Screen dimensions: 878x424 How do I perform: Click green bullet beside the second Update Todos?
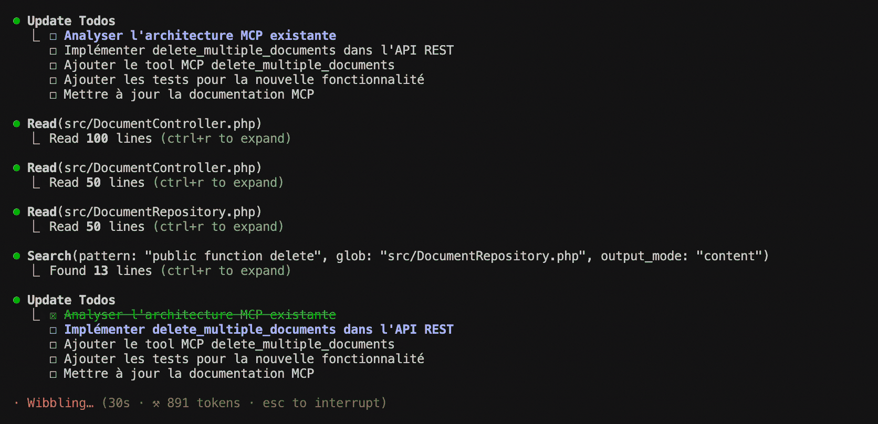click(x=16, y=300)
